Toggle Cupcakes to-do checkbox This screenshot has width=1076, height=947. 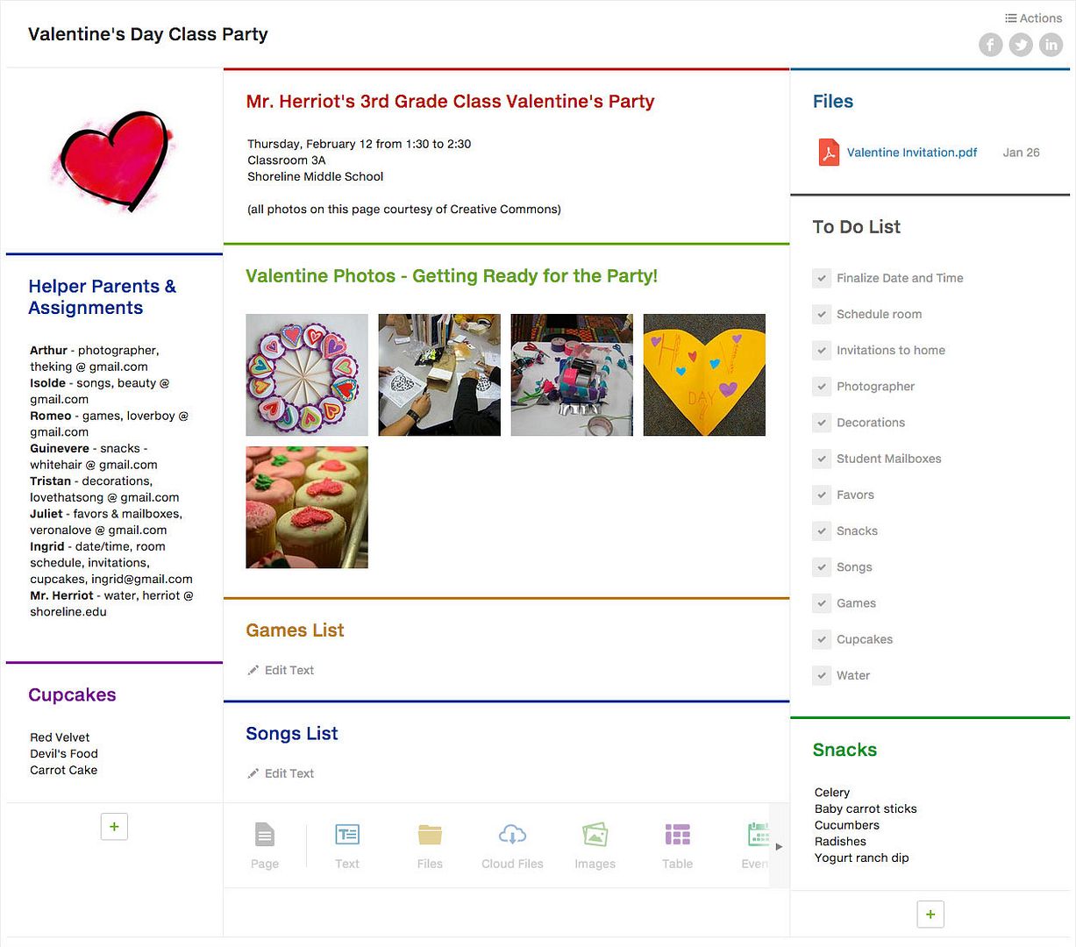coord(822,639)
